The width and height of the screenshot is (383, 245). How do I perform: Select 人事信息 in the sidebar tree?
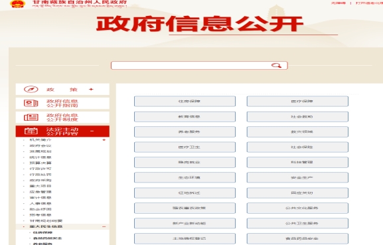[40, 203]
